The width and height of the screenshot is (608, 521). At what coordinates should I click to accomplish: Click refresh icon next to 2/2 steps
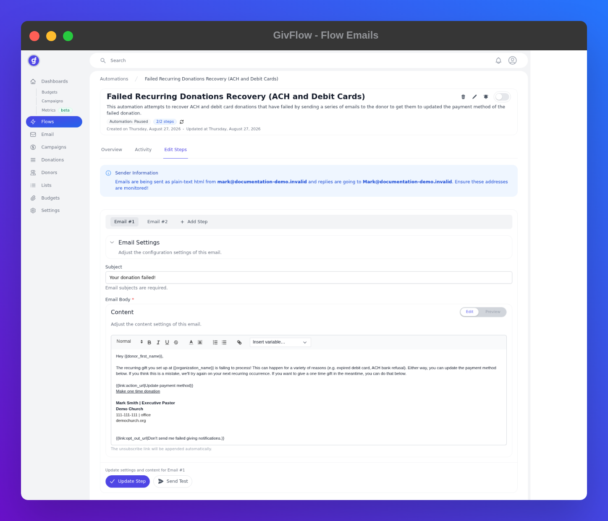(182, 122)
